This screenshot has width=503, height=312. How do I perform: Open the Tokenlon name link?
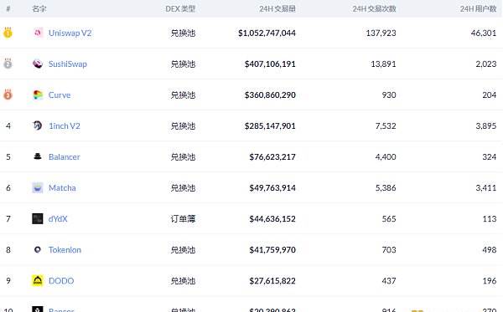pyautogui.click(x=65, y=250)
